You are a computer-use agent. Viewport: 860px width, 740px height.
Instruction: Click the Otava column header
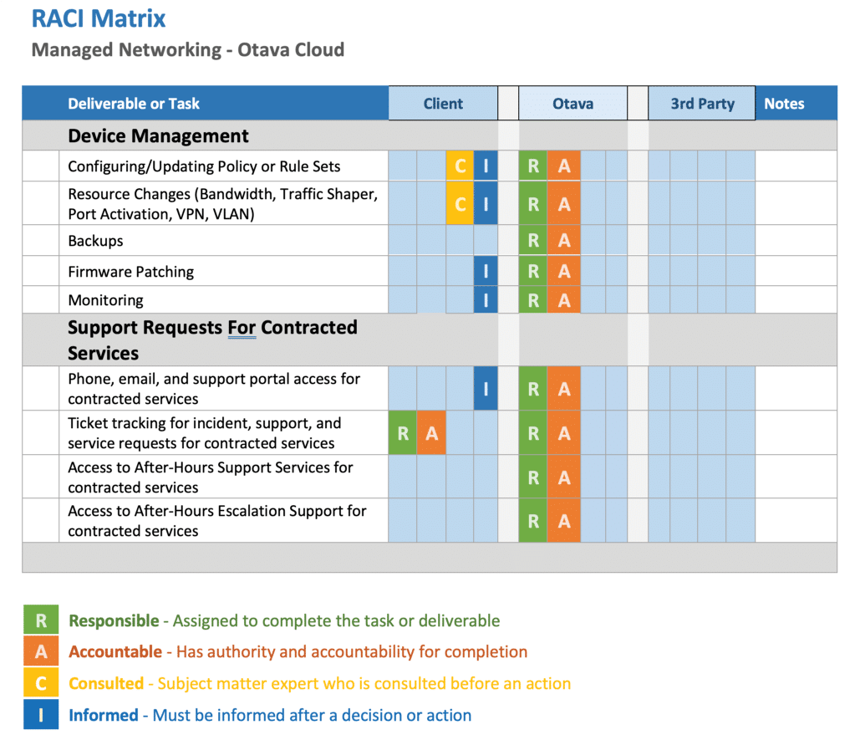pos(572,103)
